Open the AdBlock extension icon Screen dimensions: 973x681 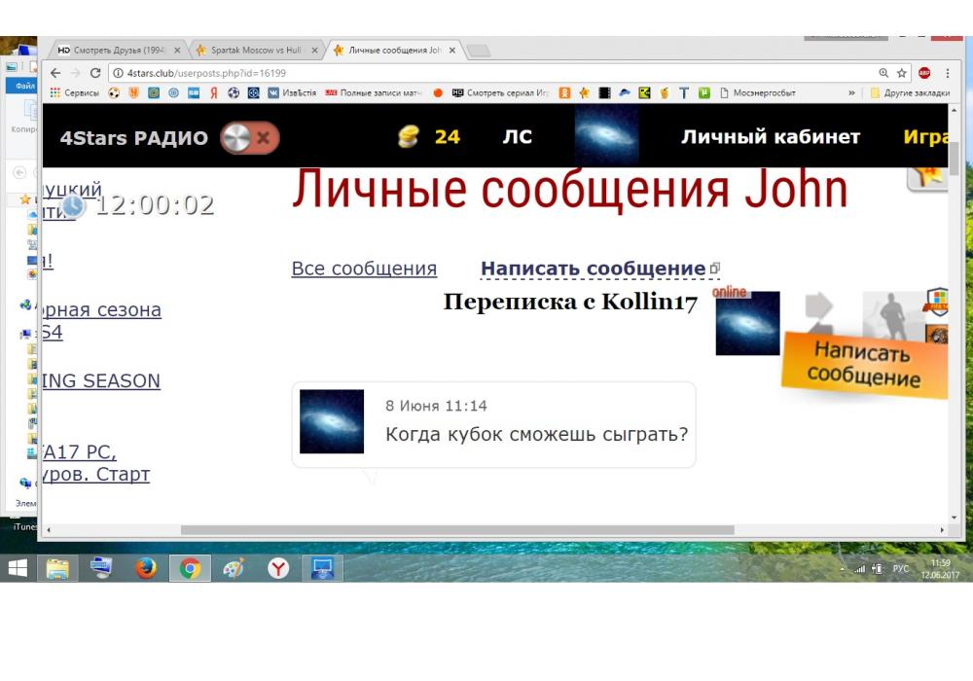924,73
